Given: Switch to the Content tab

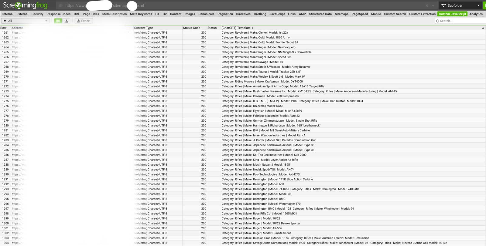Looking at the screenshot, I should 176,14.
